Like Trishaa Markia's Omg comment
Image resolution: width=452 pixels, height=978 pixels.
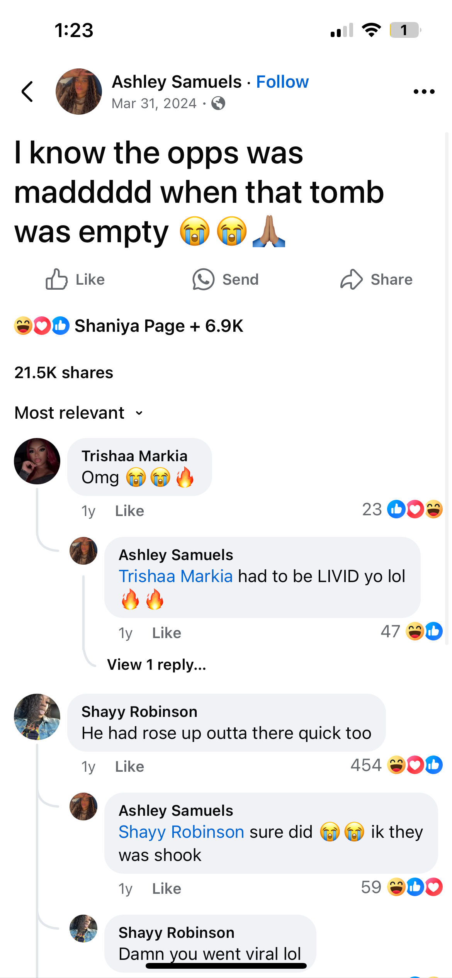pos(129,511)
